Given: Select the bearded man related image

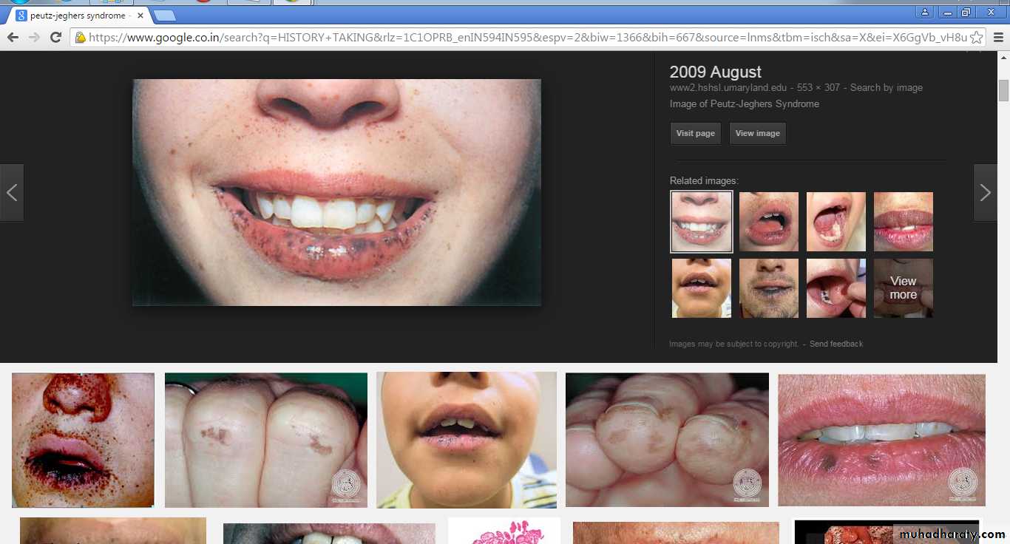Looking at the screenshot, I should pos(769,288).
